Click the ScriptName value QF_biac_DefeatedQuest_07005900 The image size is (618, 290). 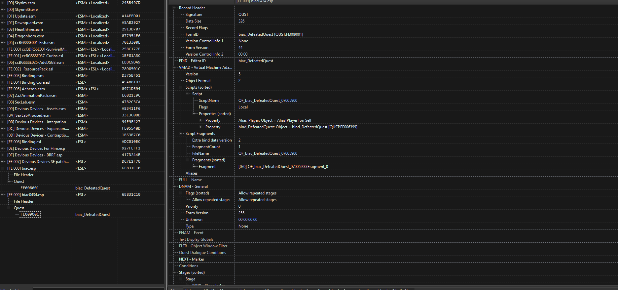tap(268, 101)
